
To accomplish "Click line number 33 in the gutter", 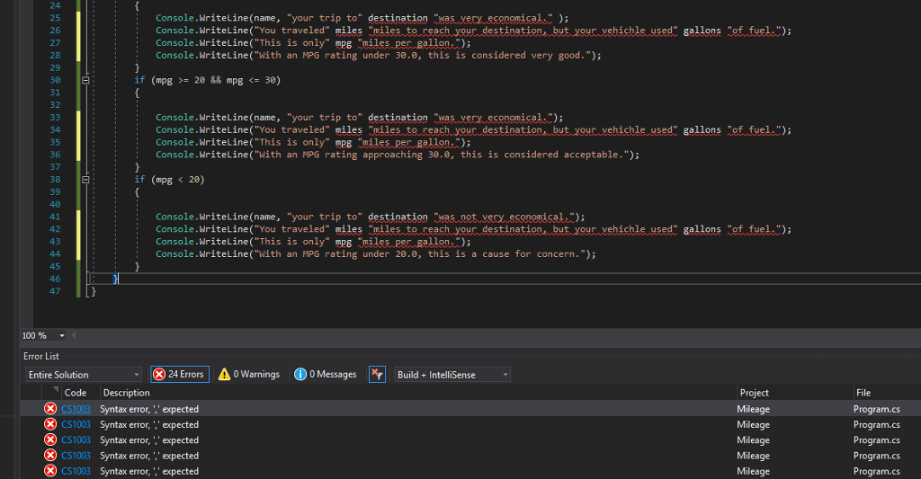I will 55,118.
